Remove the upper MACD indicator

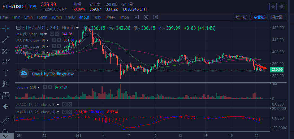(69, 105)
